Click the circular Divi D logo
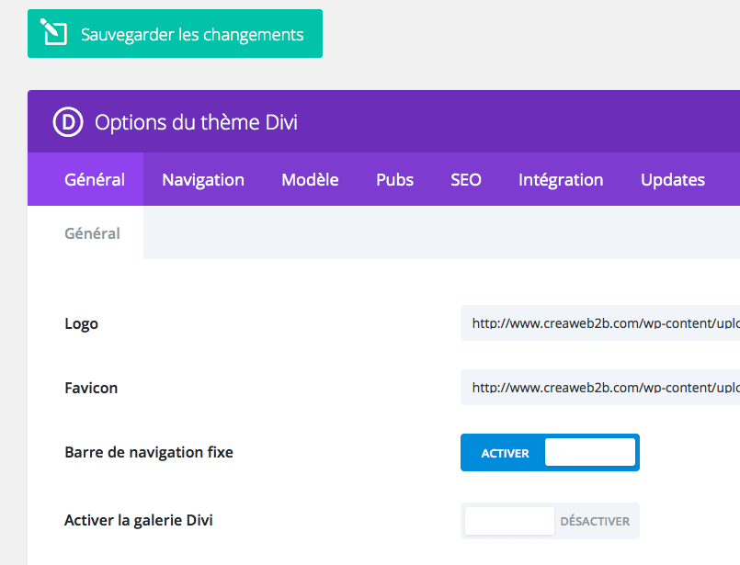This screenshot has height=565, width=740. 68,121
